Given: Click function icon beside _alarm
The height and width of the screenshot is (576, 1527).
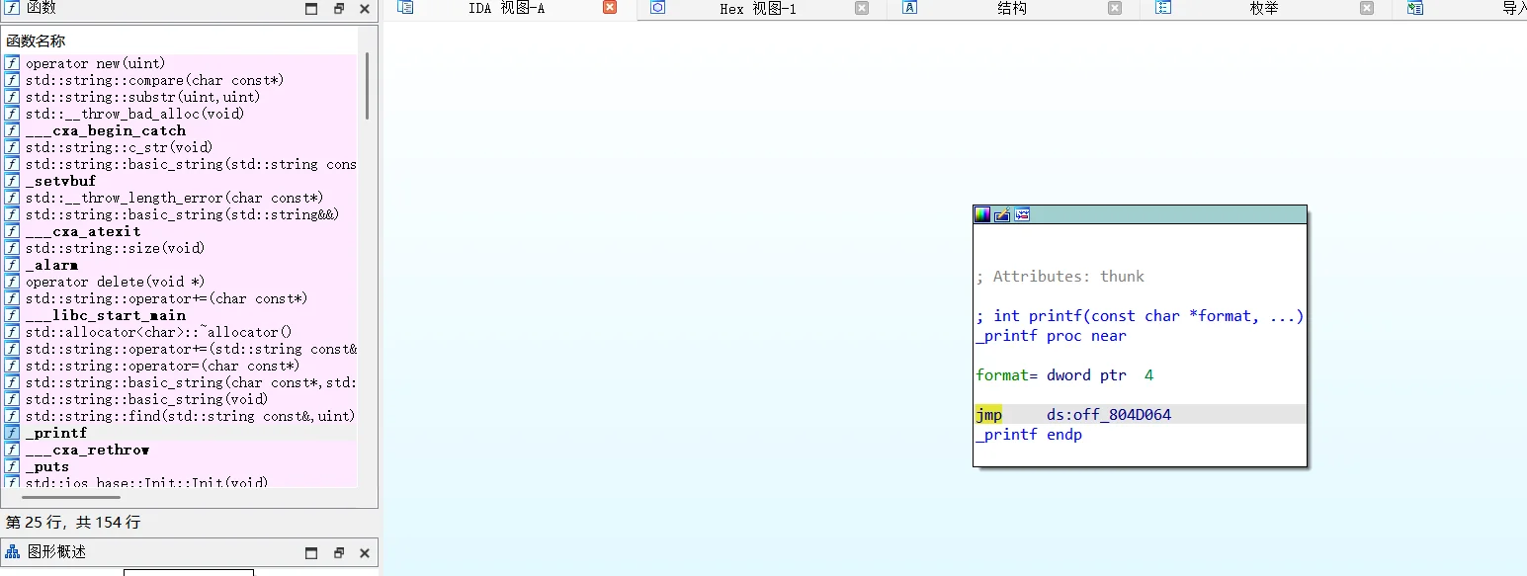Looking at the screenshot, I should coord(12,265).
